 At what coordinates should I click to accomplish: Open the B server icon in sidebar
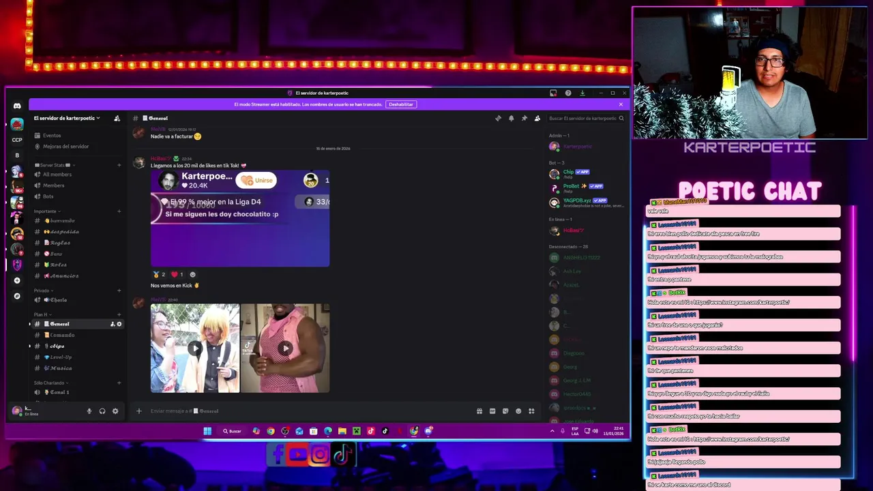coord(17,155)
